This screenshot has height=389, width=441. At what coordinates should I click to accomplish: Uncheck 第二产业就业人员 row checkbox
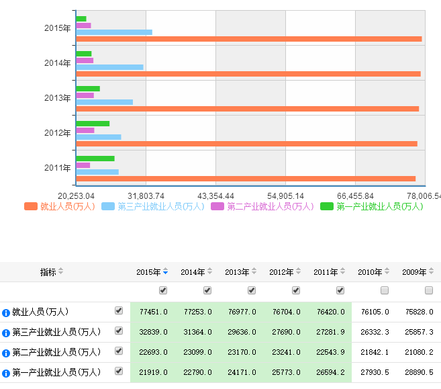119,351
